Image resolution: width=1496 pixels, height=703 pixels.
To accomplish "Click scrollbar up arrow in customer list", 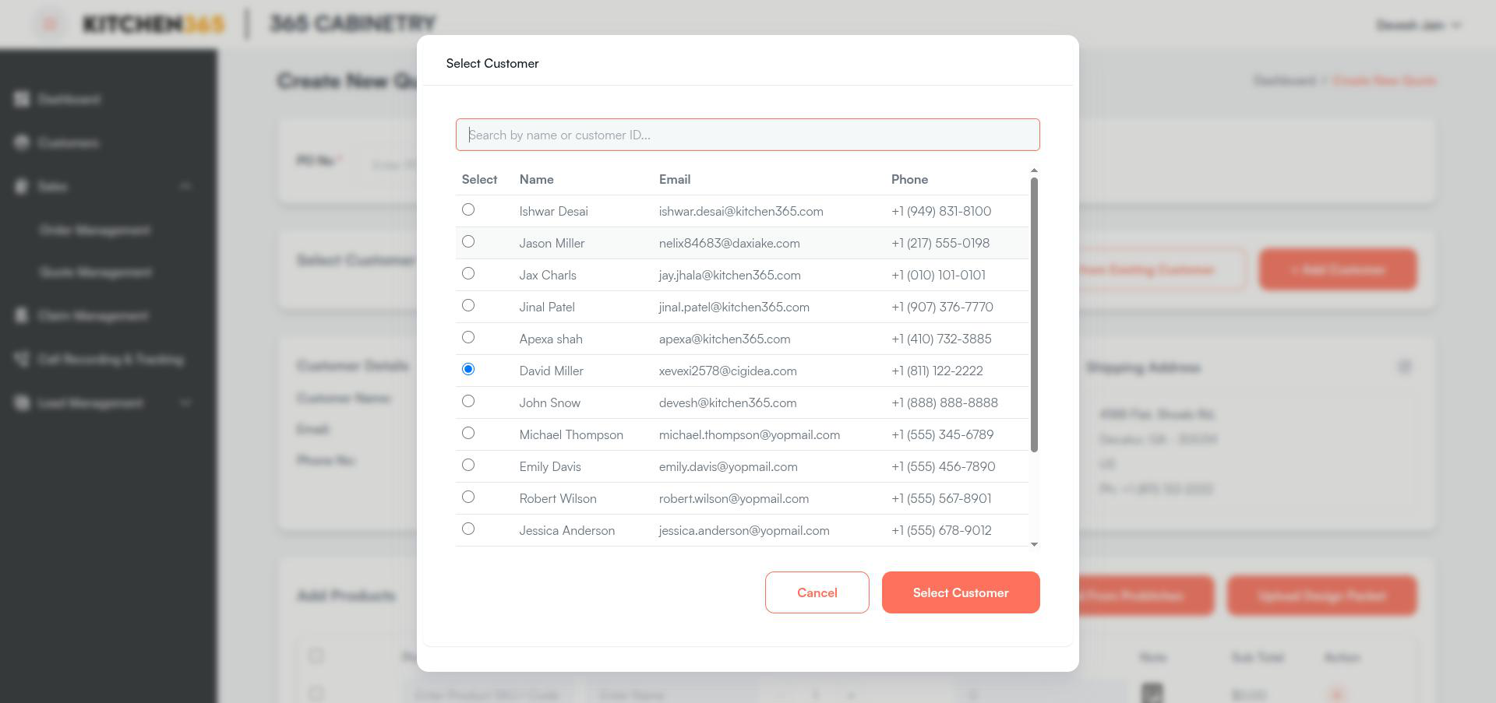I will [1034, 170].
